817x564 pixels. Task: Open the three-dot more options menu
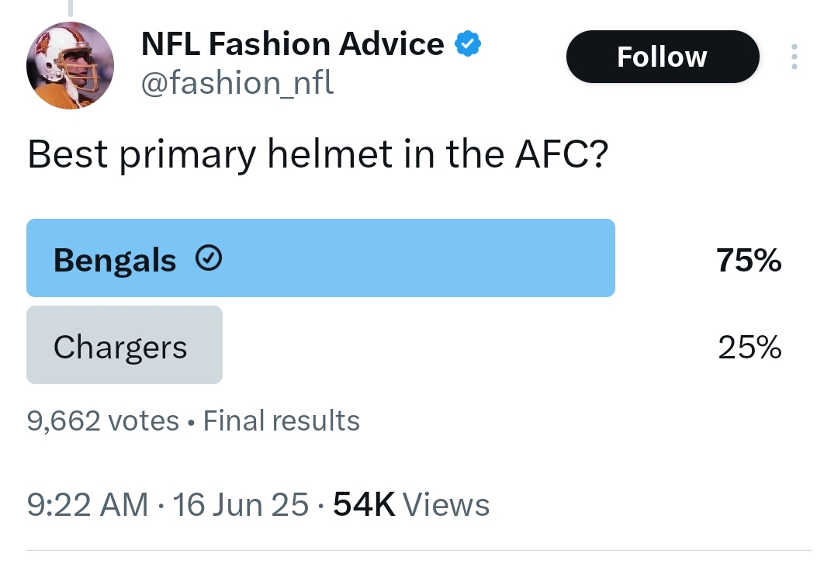[x=794, y=56]
